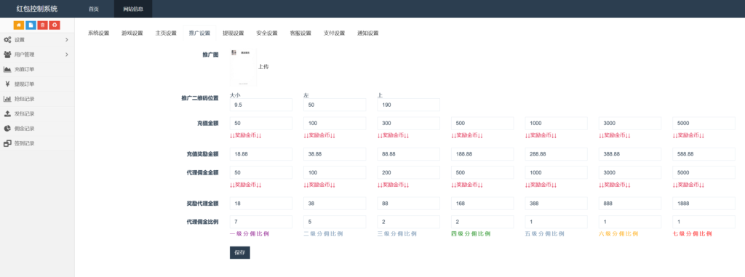745x277 pixels.
Task: Focus the 奖励代理金额 field showing 388
Action: [x=556, y=204]
